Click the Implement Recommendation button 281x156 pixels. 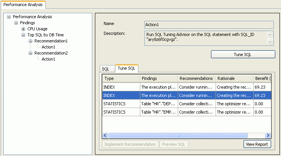[130, 144]
